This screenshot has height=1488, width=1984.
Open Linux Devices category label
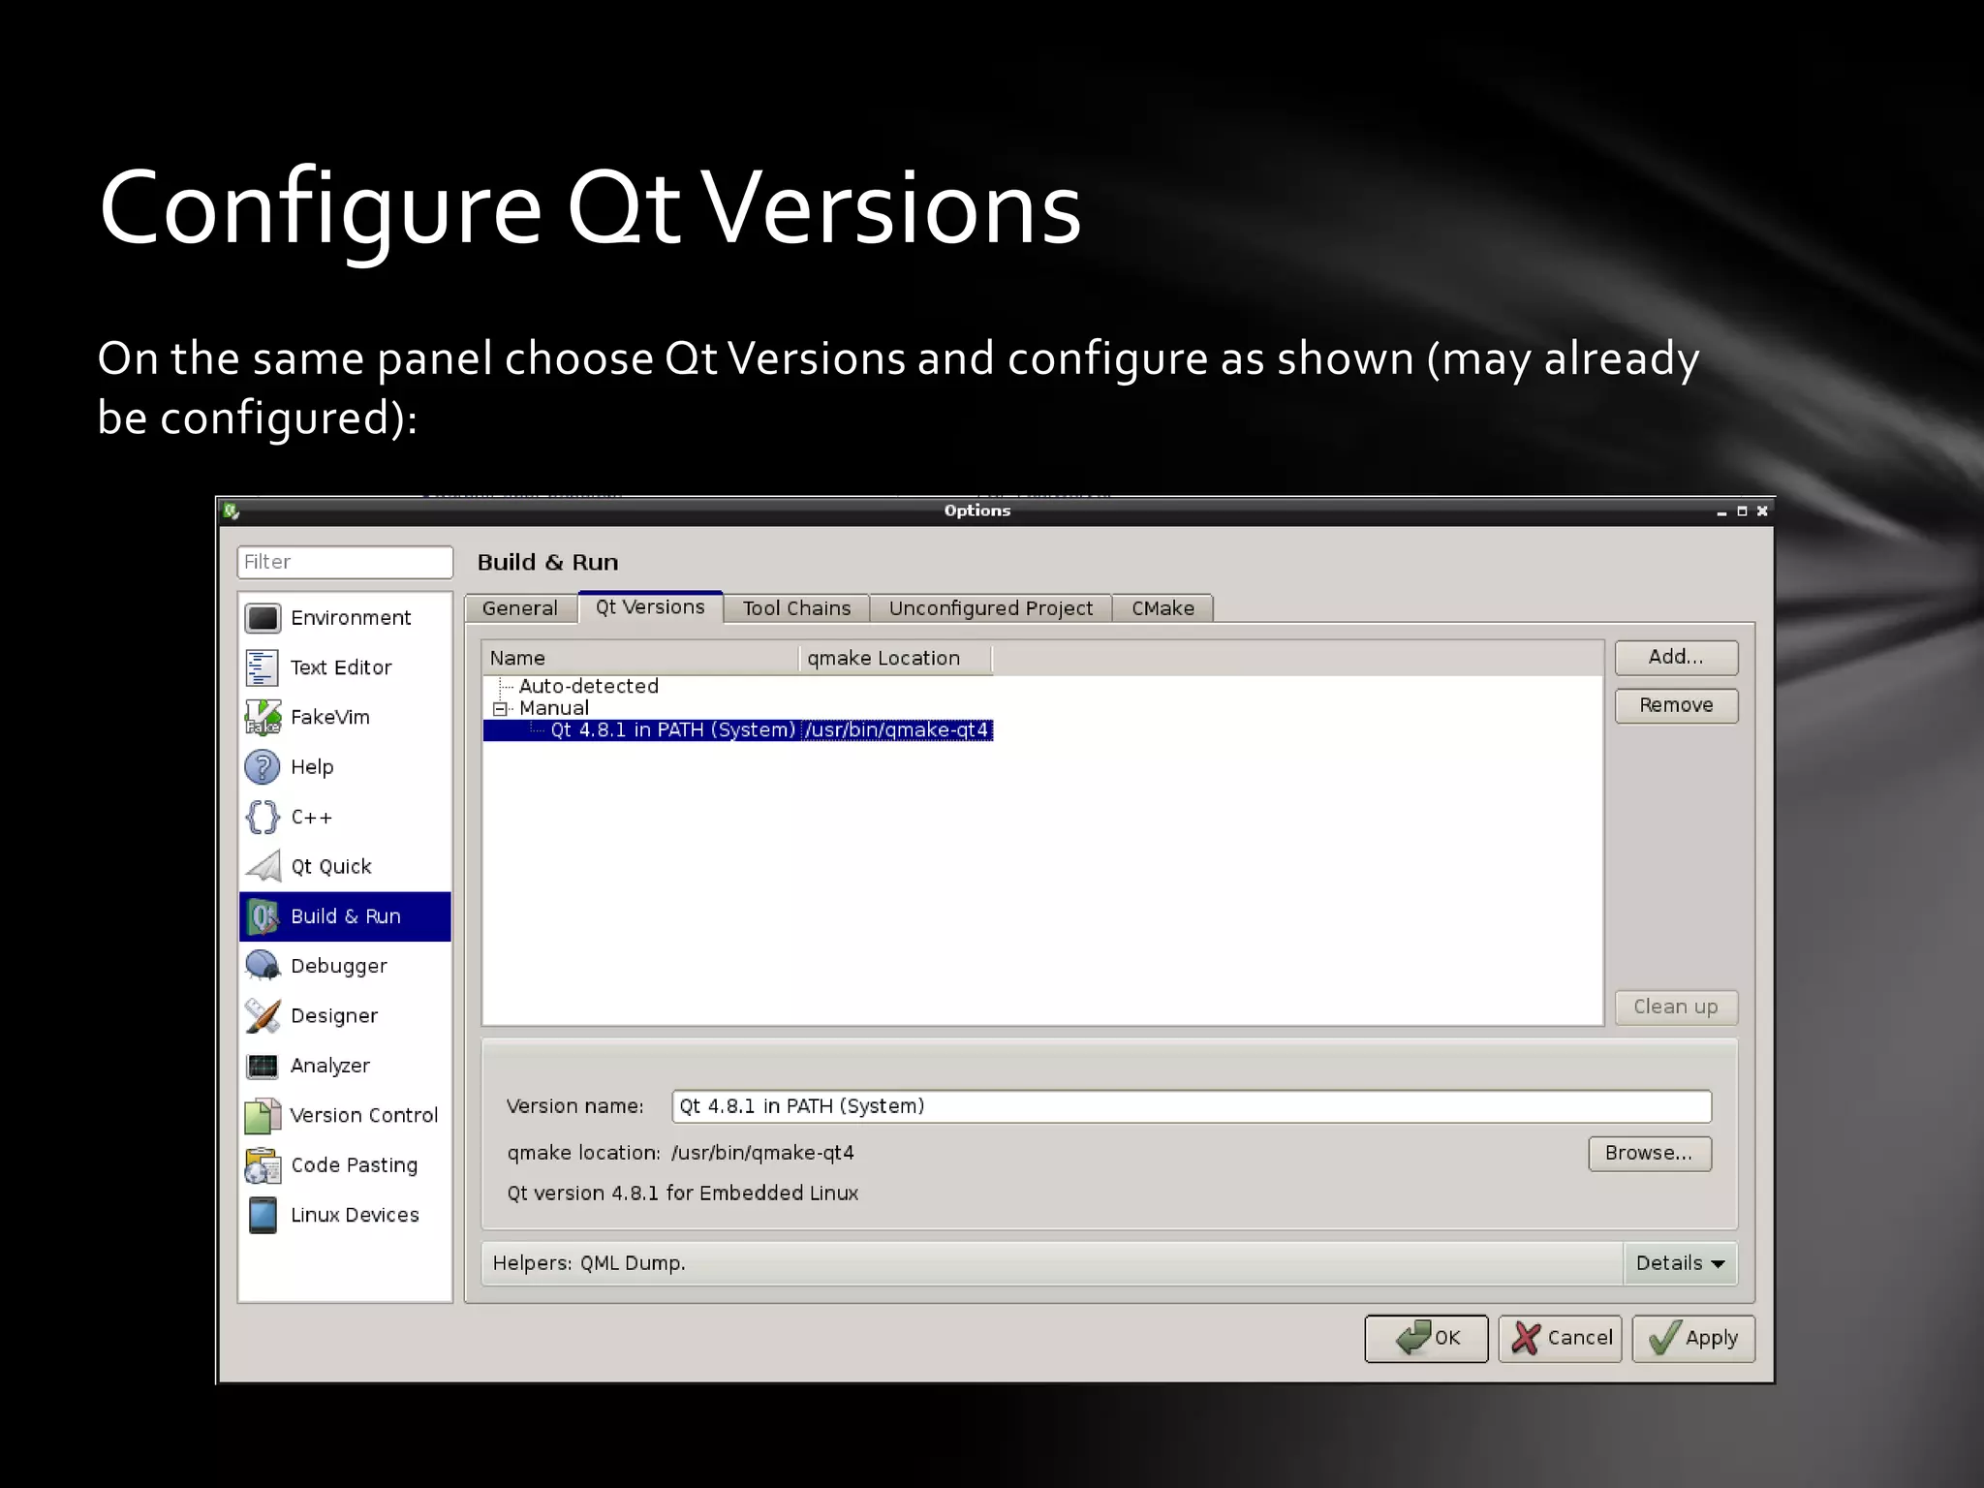[355, 1215]
